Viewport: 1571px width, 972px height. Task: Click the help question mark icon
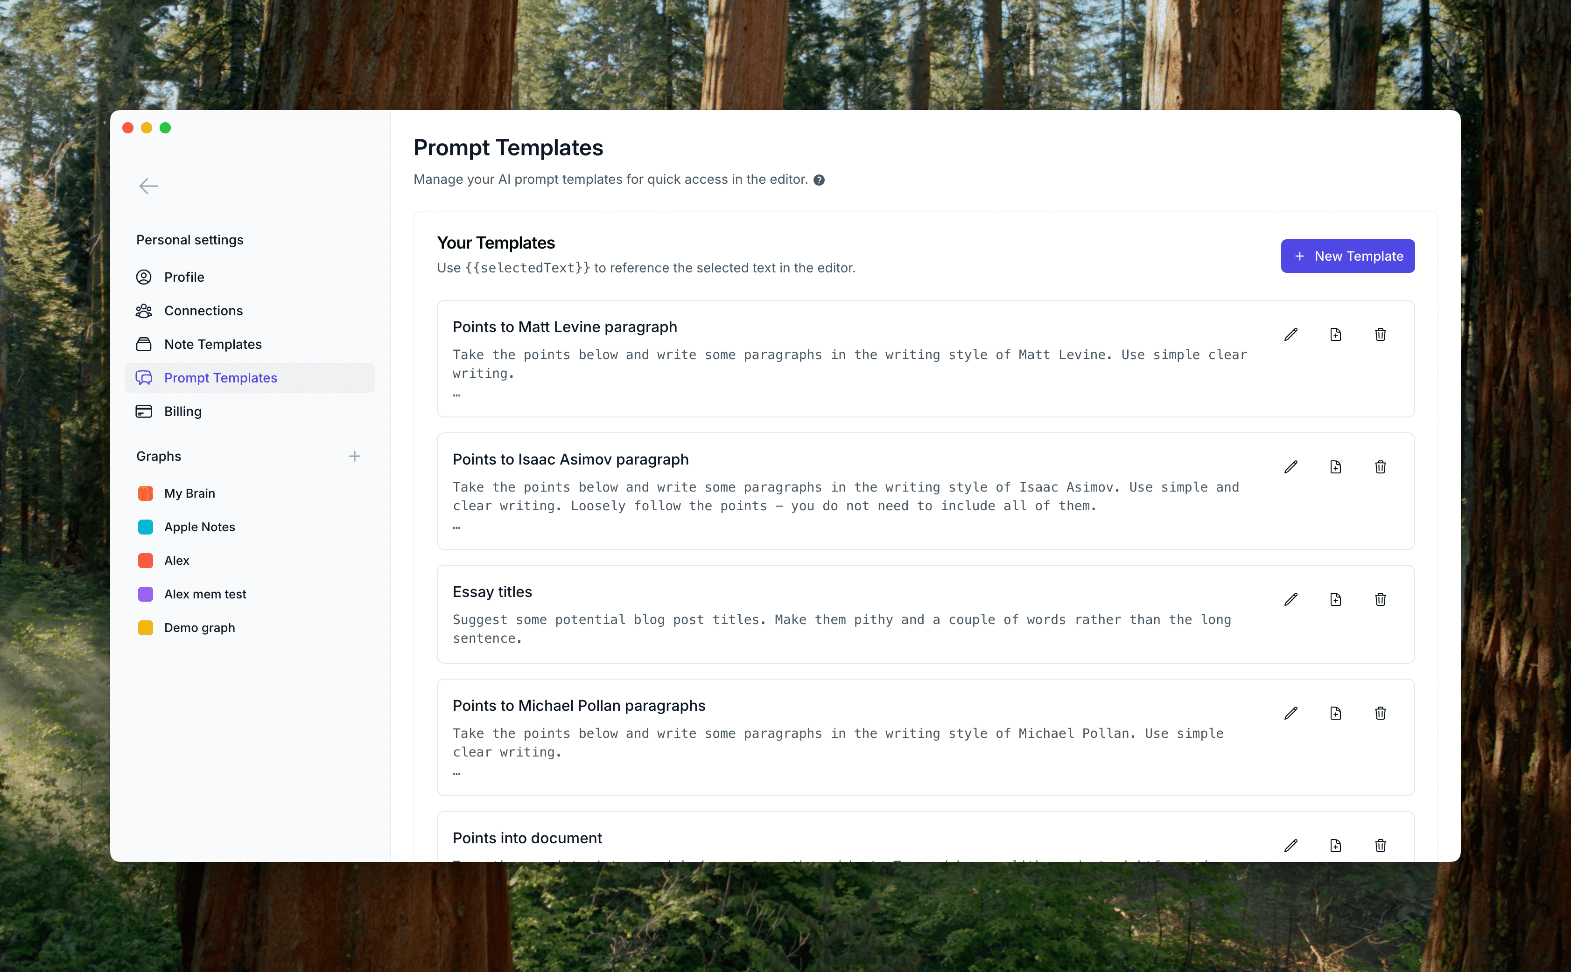819,180
